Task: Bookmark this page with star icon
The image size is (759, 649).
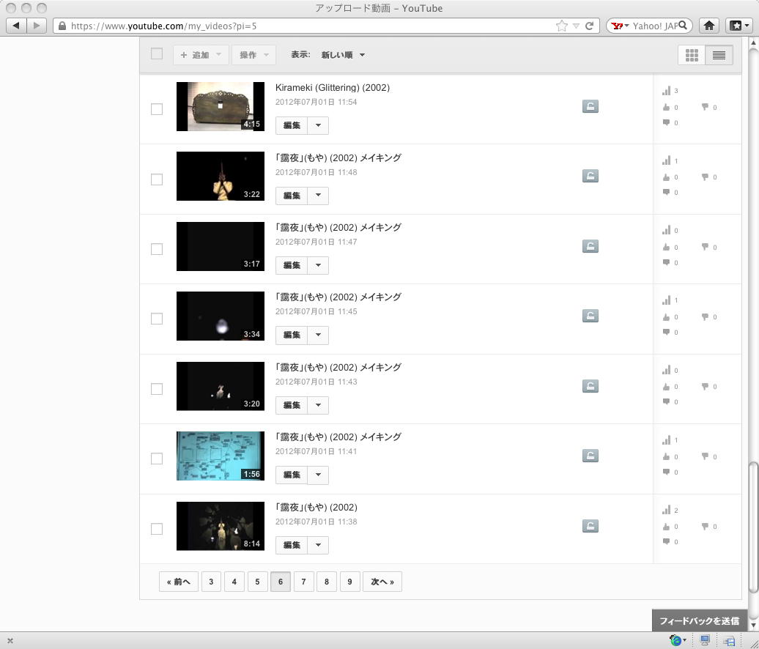Action: tap(561, 26)
